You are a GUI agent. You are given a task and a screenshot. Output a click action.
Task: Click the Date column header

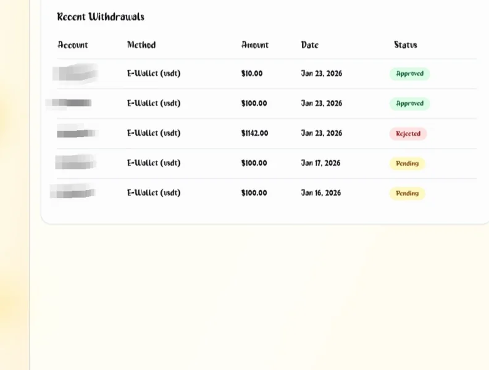click(310, 45)
